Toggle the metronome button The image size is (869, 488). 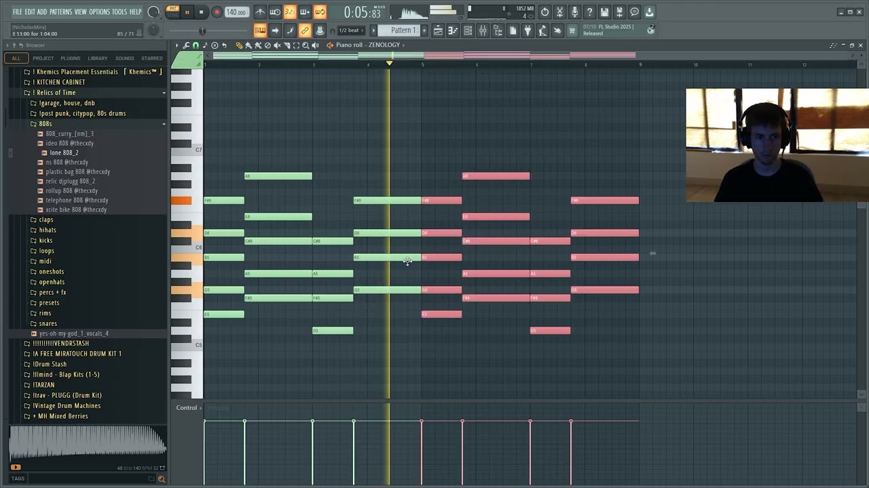coord(260,12)
